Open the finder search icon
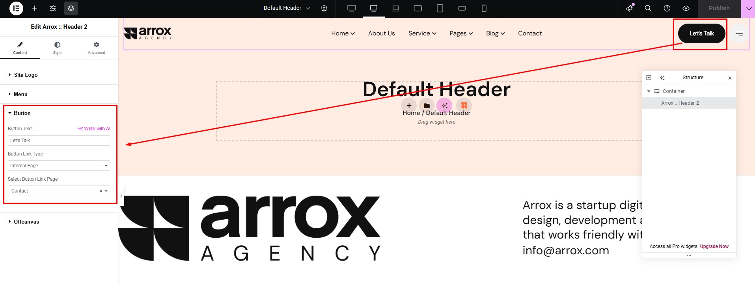Screen dimensions: 755x285 coord(648,8)
